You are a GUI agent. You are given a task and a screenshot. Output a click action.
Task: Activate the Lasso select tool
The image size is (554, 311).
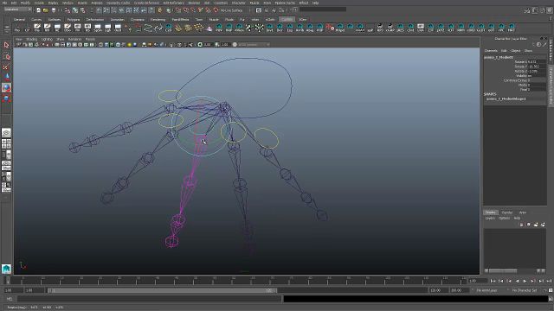(6, 56)
